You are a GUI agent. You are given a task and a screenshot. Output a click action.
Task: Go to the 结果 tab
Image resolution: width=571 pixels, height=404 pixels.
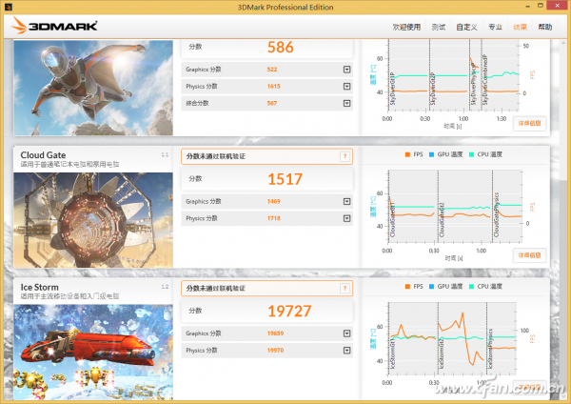[x=520, y=27]
